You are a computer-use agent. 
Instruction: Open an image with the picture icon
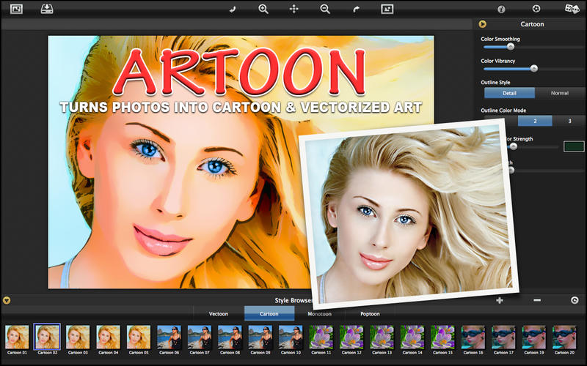tap(16, 9)
